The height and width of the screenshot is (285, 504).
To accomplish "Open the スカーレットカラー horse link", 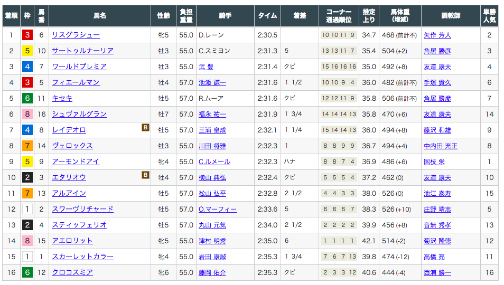I will (x=82, y=256).
